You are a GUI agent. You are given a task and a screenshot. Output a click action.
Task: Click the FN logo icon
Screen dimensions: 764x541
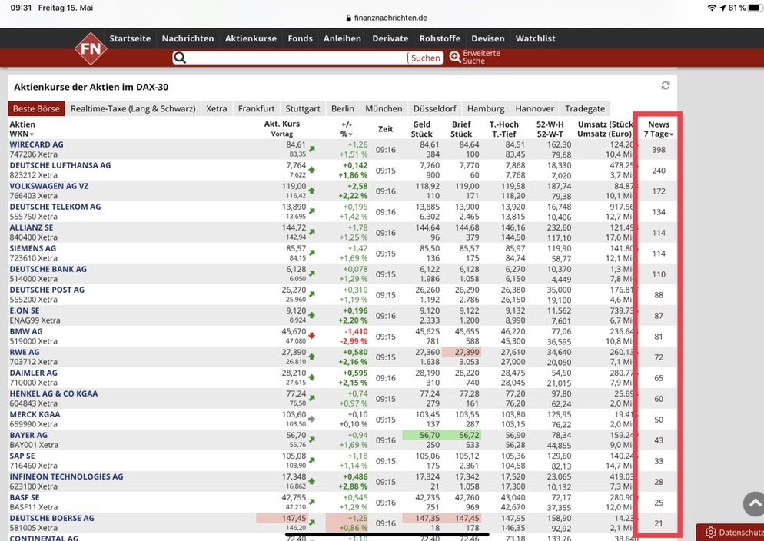90,48
